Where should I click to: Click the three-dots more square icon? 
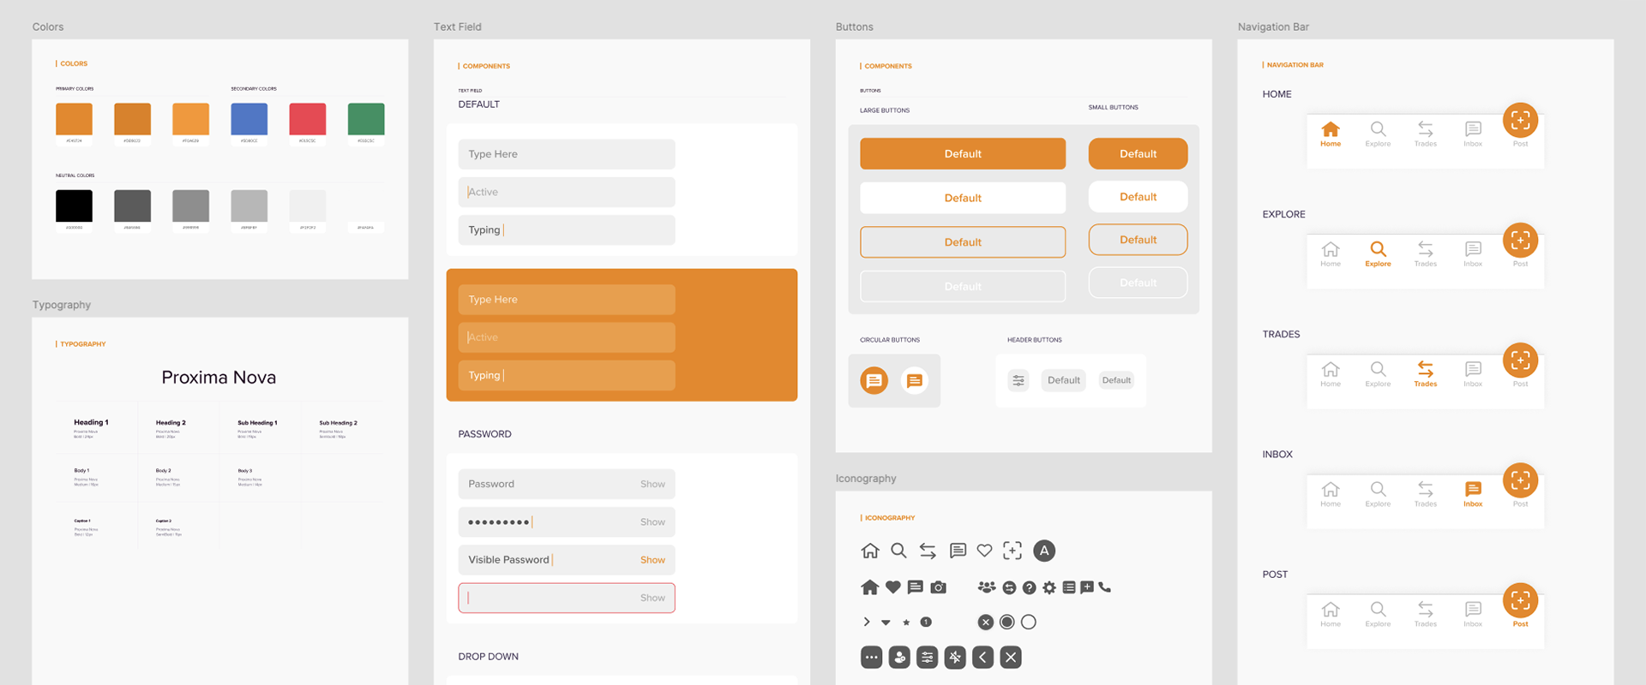tap(872, 658)
